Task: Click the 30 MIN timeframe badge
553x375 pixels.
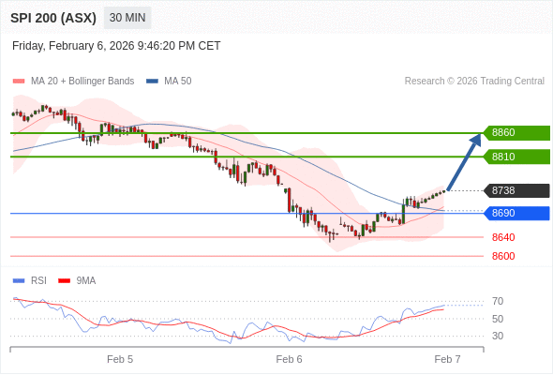Action: pyautogui.click(x=127, y=18)
